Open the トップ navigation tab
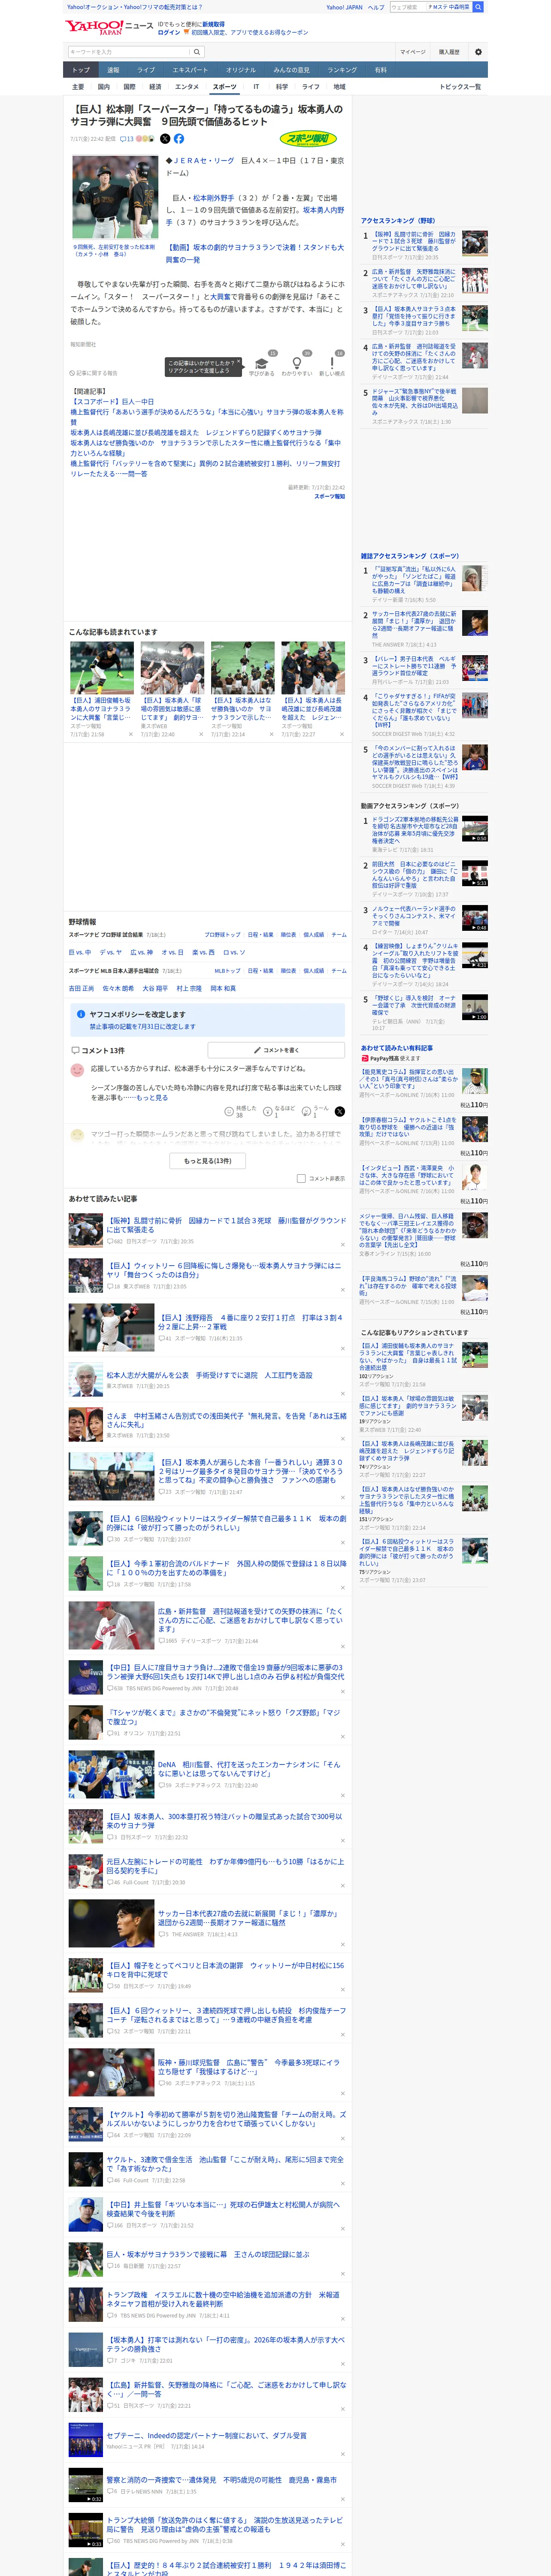Screen dimensions: 551x2576 [81, 70]
